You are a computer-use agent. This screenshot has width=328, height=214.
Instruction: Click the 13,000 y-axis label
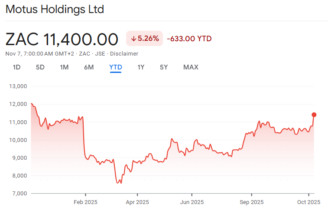pos(18,86)
